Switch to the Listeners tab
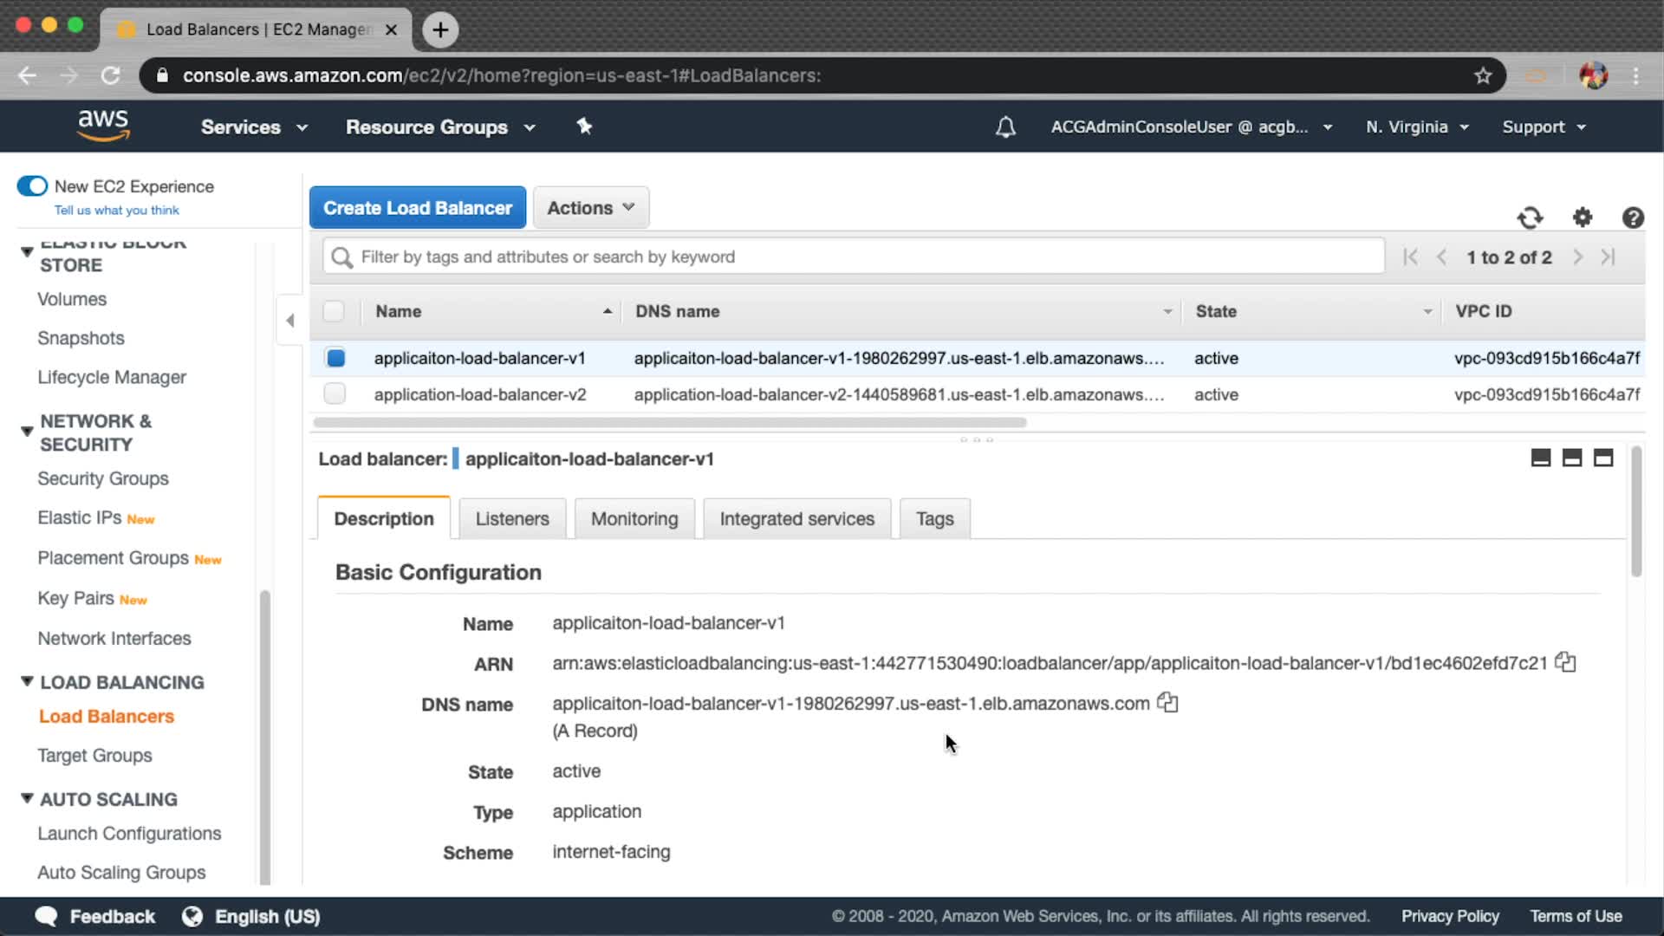Viewport: 1664px width, 936px height. [x=511, y=519]
